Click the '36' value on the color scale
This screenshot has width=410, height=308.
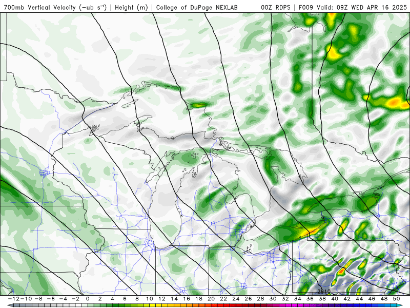[310, 299]
